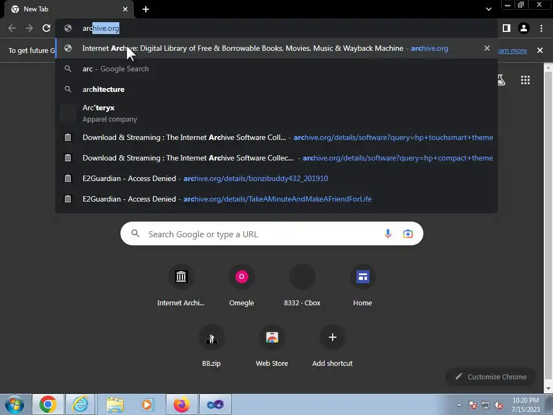
Task: Open the Chrome Labs flask icon
Action: [501, 80]
